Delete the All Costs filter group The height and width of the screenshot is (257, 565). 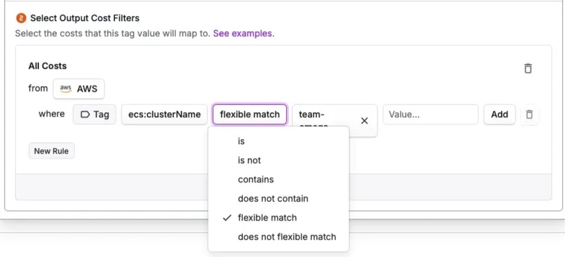(528, 68)
